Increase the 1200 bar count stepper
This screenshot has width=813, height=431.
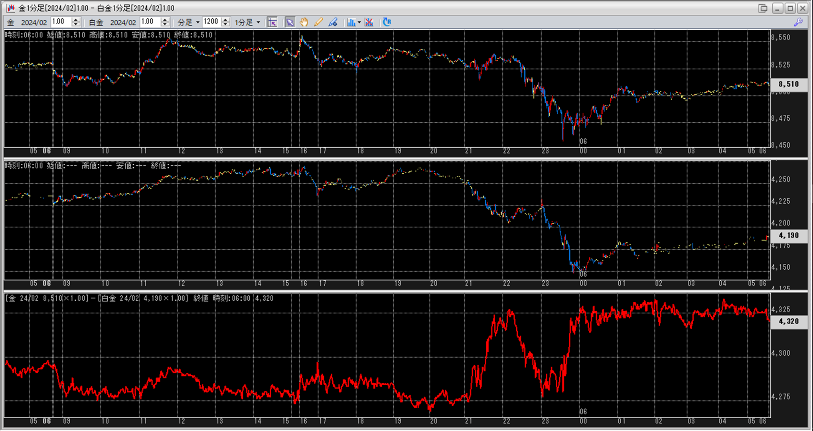point(225,20)
